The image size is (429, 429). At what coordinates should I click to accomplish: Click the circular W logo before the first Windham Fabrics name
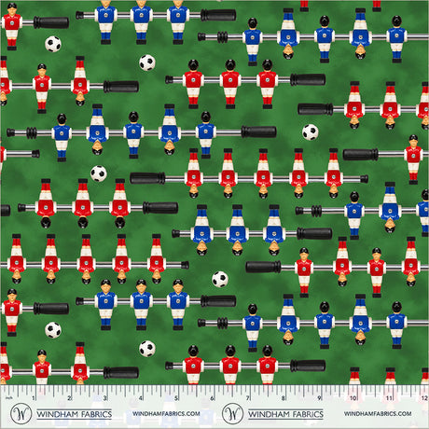point(21,413)
